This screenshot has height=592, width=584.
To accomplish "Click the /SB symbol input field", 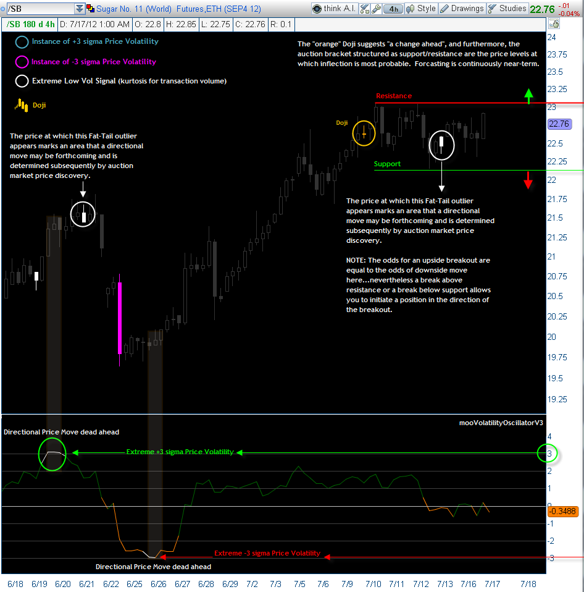I will click(40, 8).
